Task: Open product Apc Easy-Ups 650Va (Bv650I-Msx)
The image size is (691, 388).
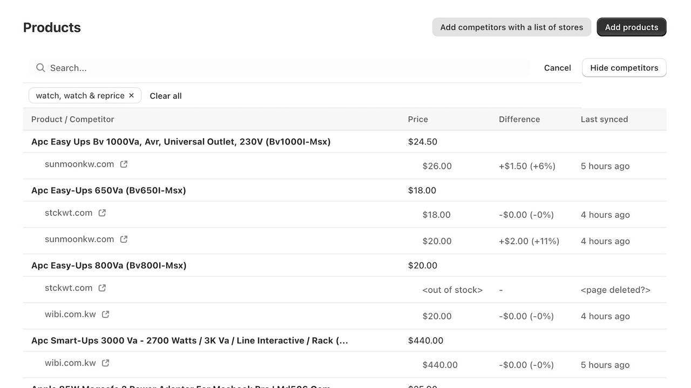Action: coord(109,190)
